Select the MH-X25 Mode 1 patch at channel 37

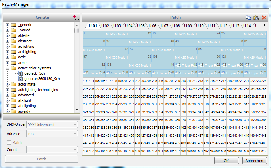tap(140, 42)
